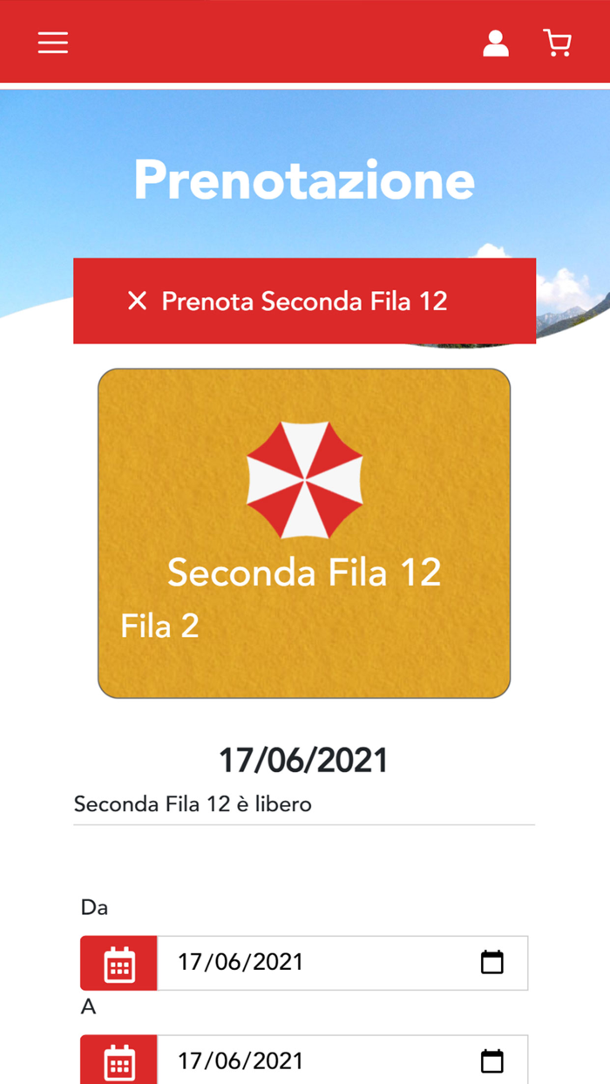Click the Prenotazione page heading
This screenshot has width=610, height=1084.
coord(304,180)
